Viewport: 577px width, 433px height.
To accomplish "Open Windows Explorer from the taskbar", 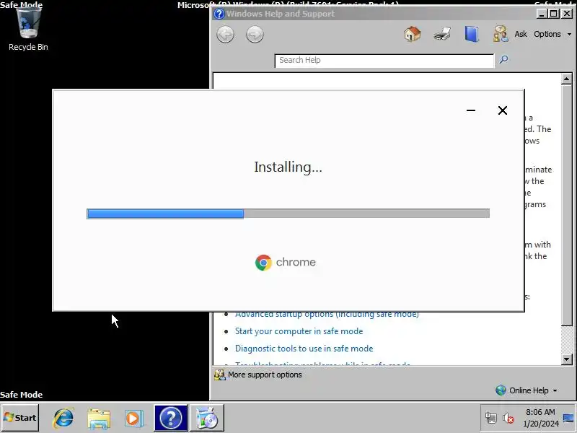I will 99,419.
